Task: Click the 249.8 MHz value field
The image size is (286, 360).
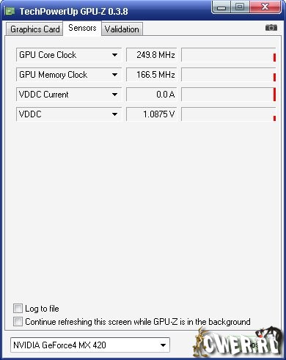Action: (x=151, y=55)
